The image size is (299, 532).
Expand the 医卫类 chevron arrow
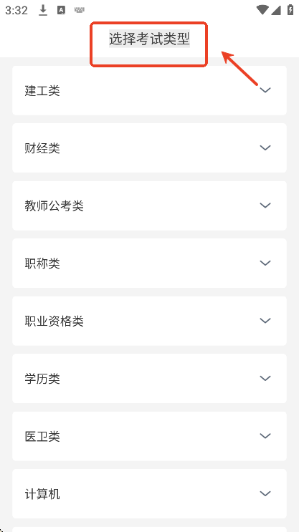(265, 436)
